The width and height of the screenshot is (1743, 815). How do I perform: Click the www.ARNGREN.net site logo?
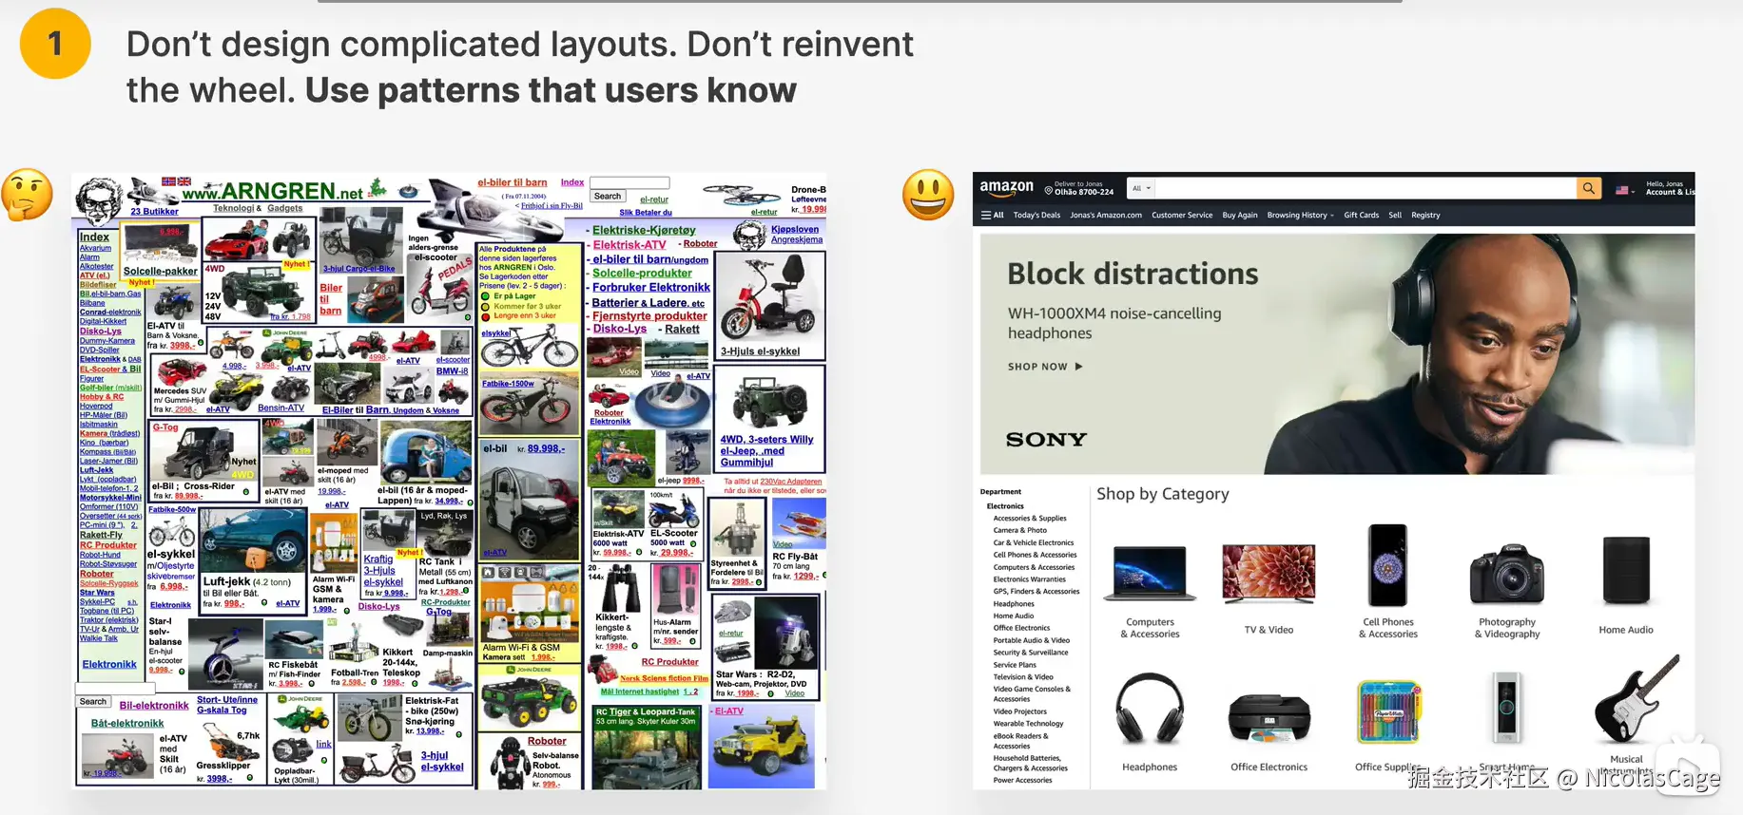click(x=273, y=192)
